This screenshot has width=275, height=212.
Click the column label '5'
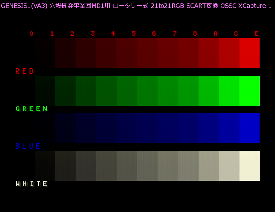[x=134, y=33]
